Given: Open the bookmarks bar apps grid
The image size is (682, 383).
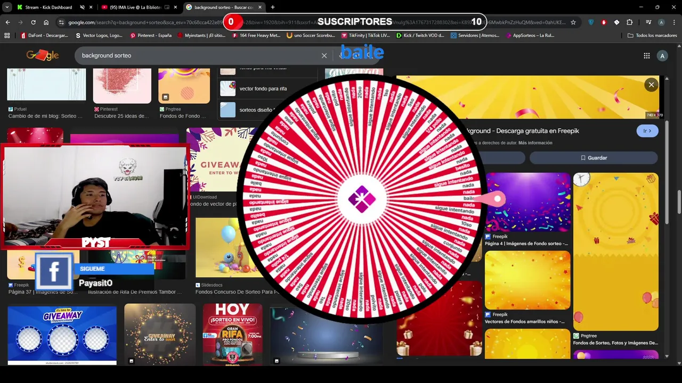Looking at the screenshot, I should click(7, 36).
